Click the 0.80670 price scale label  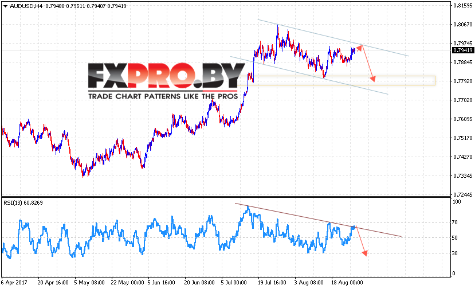pyautogui.click(x=463, y=25)
